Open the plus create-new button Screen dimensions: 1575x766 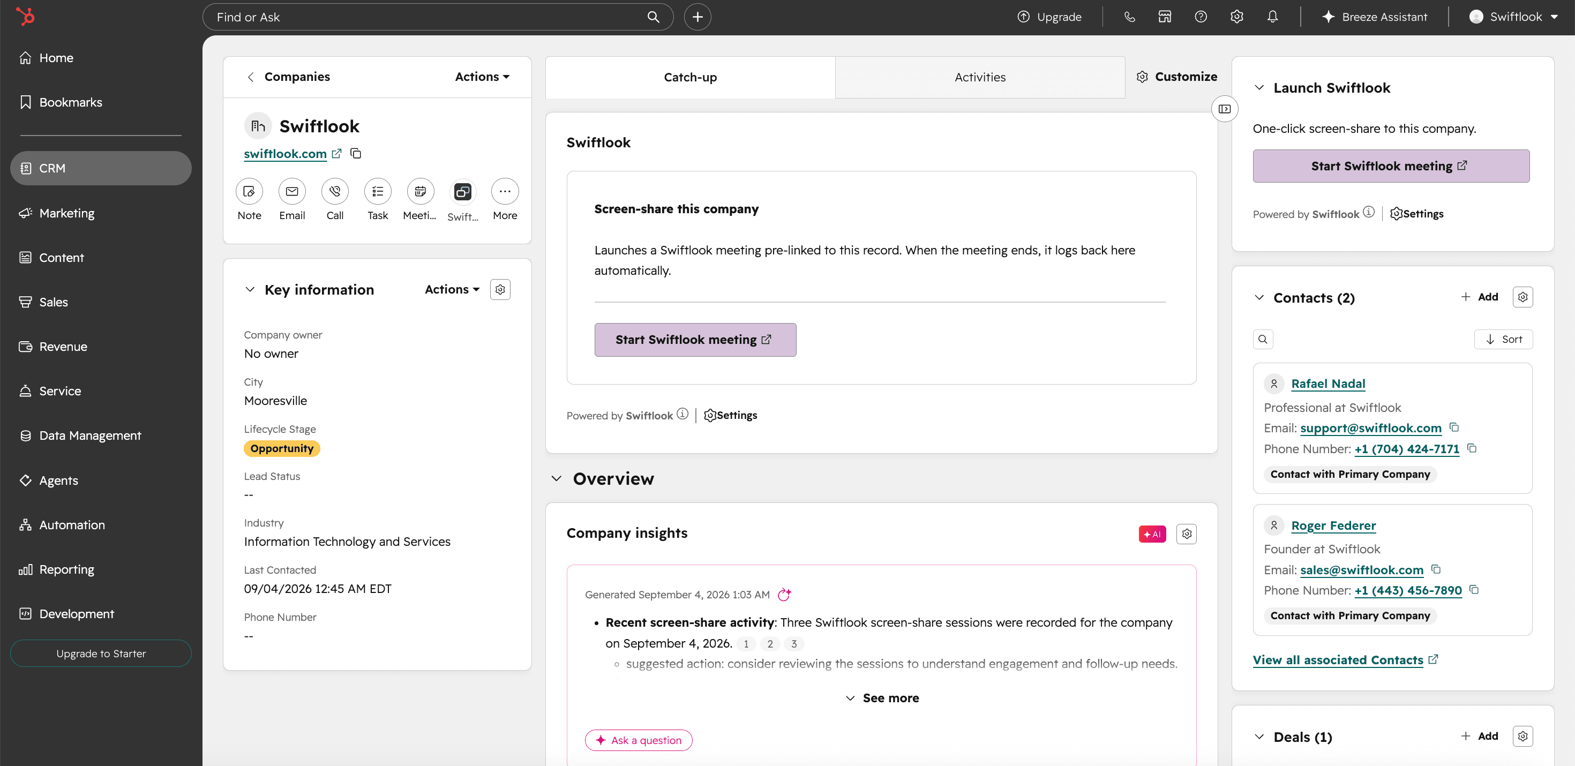pos(697,17)
